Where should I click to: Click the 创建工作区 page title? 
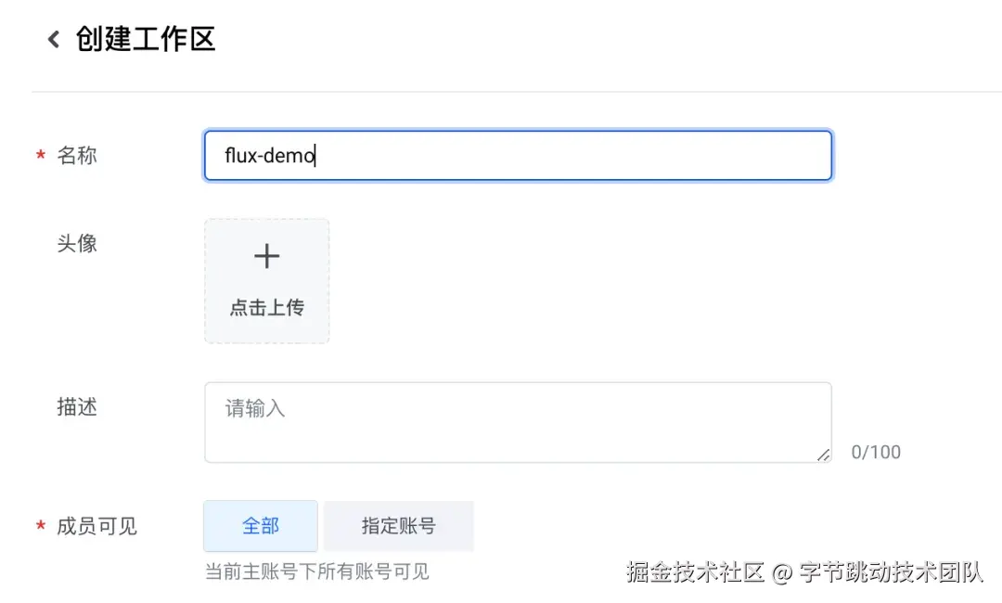pyautogui.click(x=144, y=39)
